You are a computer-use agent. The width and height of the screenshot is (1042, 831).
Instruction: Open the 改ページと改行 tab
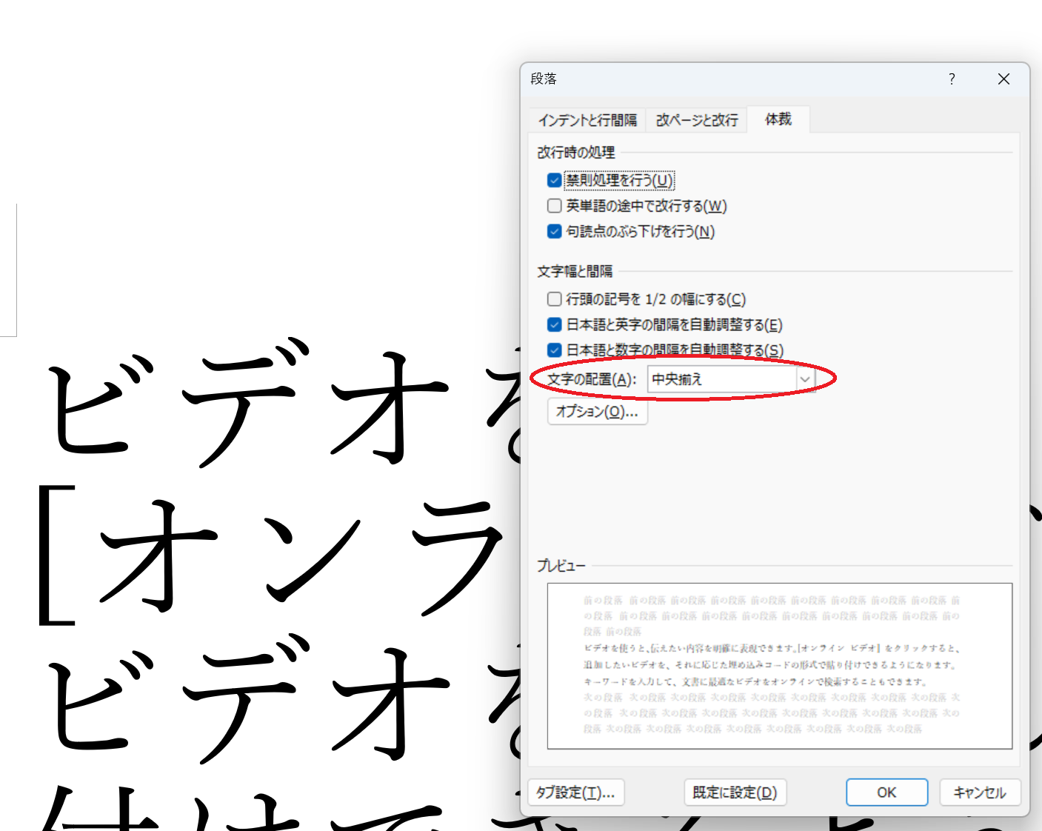pyautogui.click(x=697, y=120)
